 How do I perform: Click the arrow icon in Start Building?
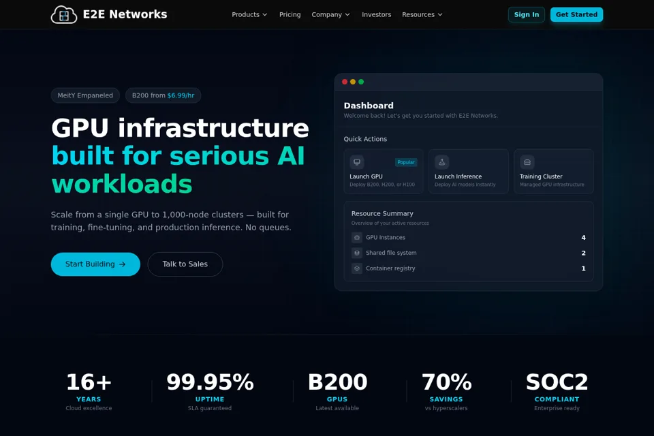122,264
